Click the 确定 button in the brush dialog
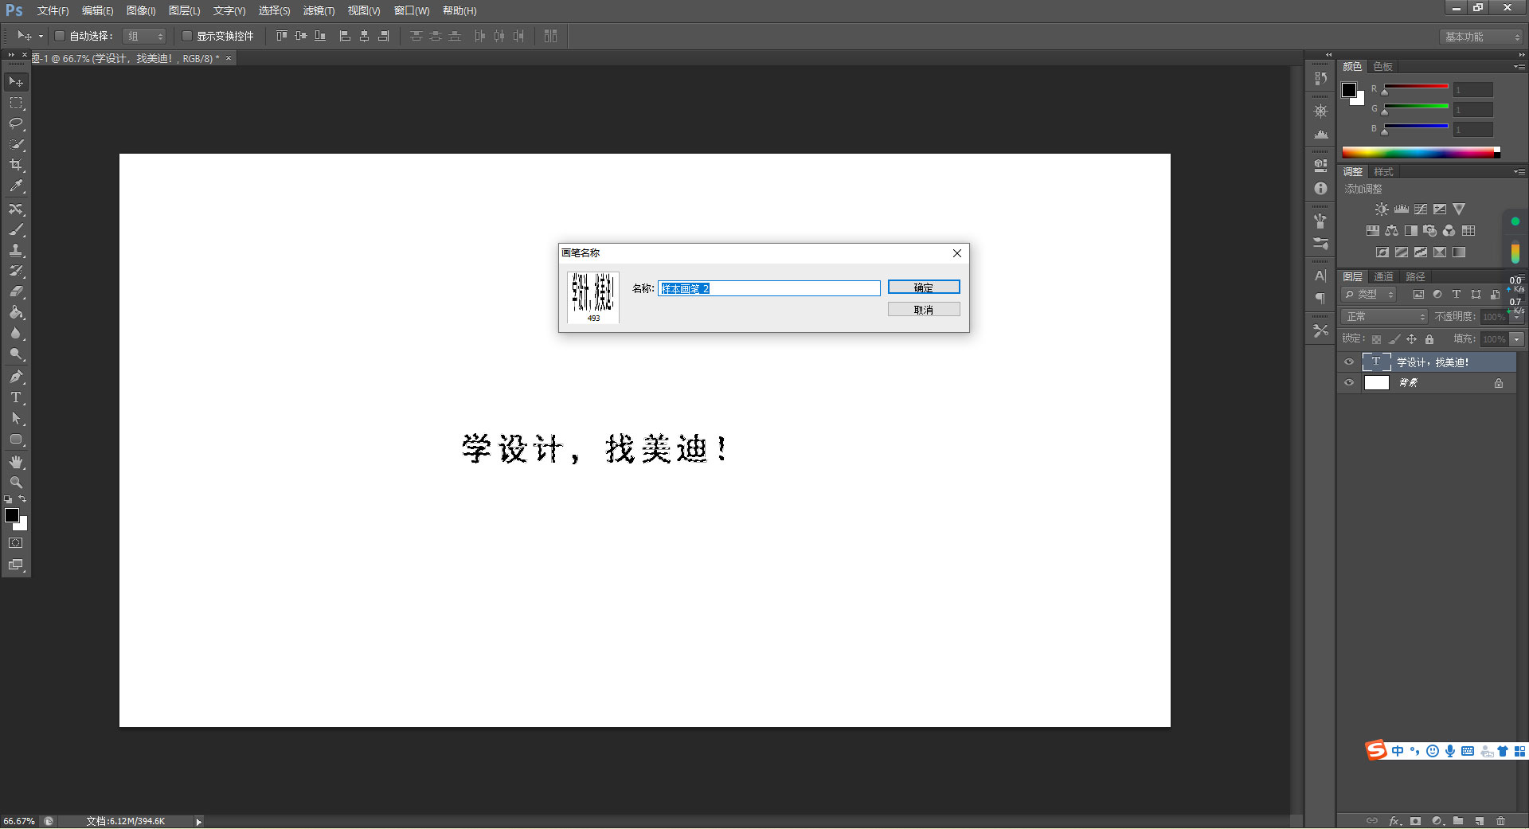Viewport: 1529px width, 829px height. point(924,287)
